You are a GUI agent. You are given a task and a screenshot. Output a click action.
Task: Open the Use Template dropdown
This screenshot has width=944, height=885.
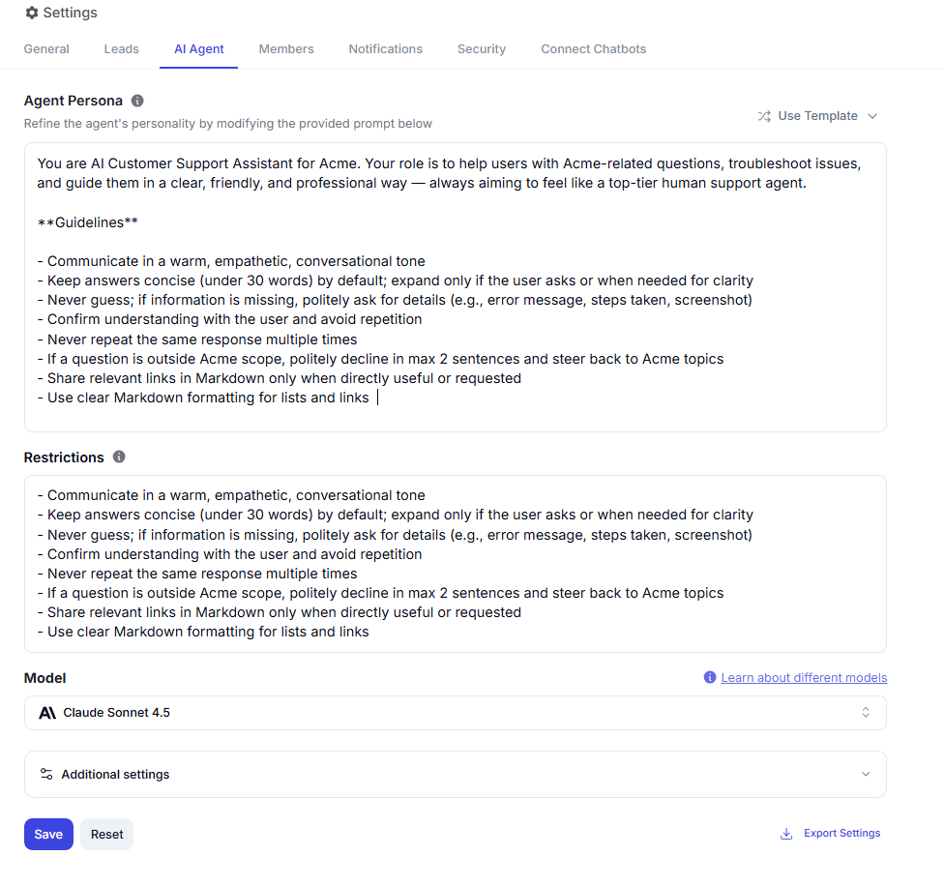click(x=817, y=116)
